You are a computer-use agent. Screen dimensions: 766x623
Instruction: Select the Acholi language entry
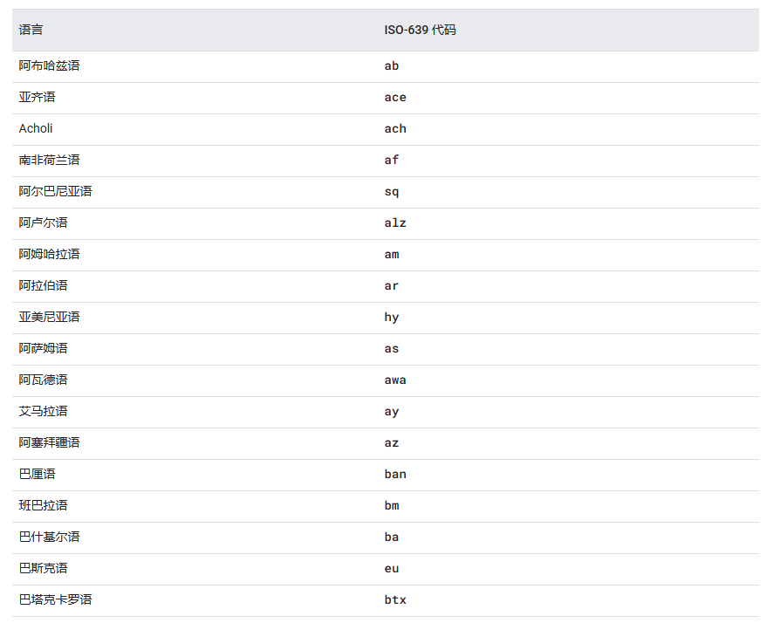(x=36, y=128)
